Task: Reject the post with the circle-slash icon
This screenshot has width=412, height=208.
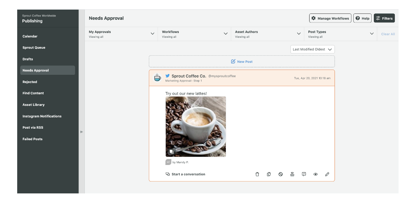Action: click(x=280, y=174)
